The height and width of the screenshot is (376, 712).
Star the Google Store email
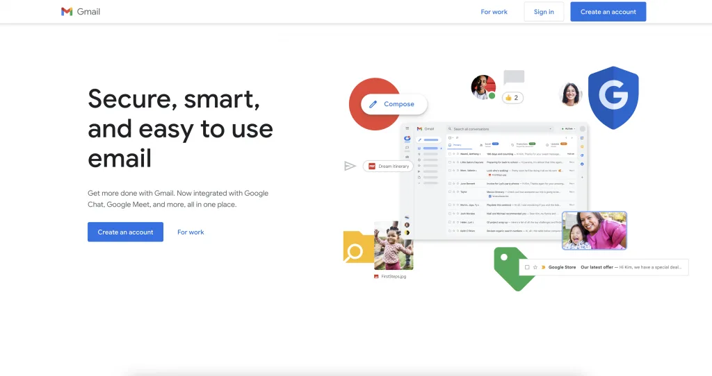coord(535,267)
